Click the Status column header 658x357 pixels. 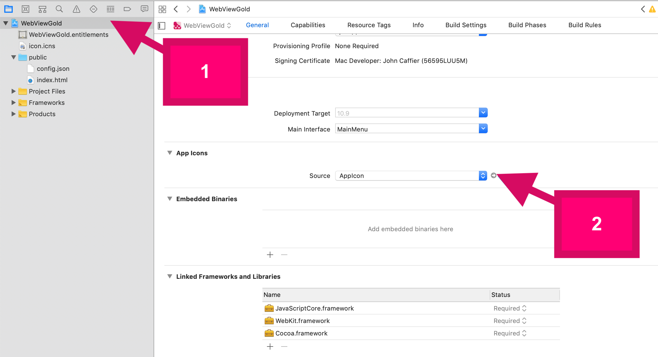pyautogui.click(x=525, y=295)
